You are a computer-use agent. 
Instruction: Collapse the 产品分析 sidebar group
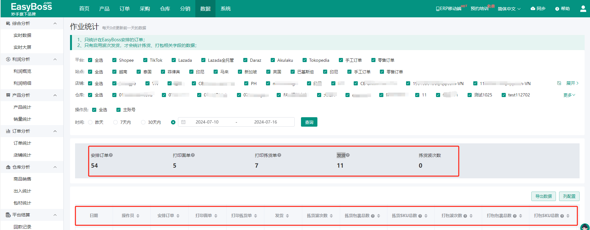tap(55, 95)
